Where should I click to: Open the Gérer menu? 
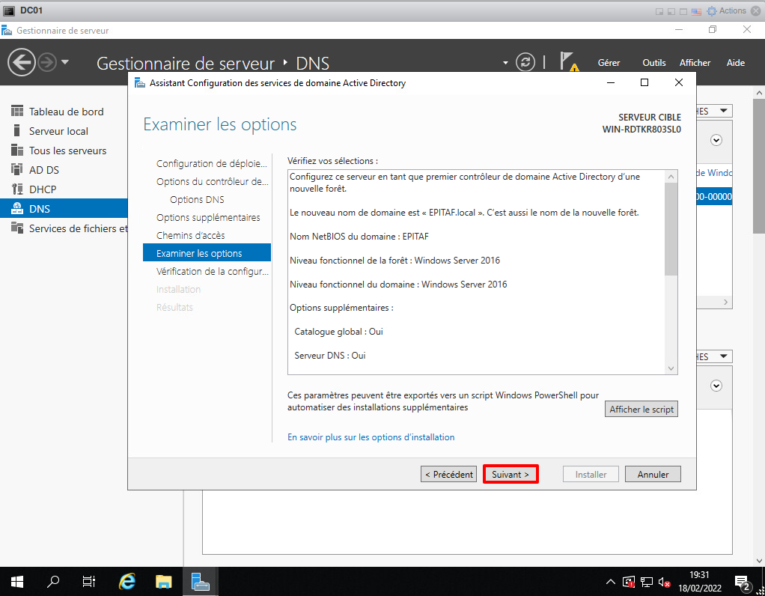click(x=609, y=63)
